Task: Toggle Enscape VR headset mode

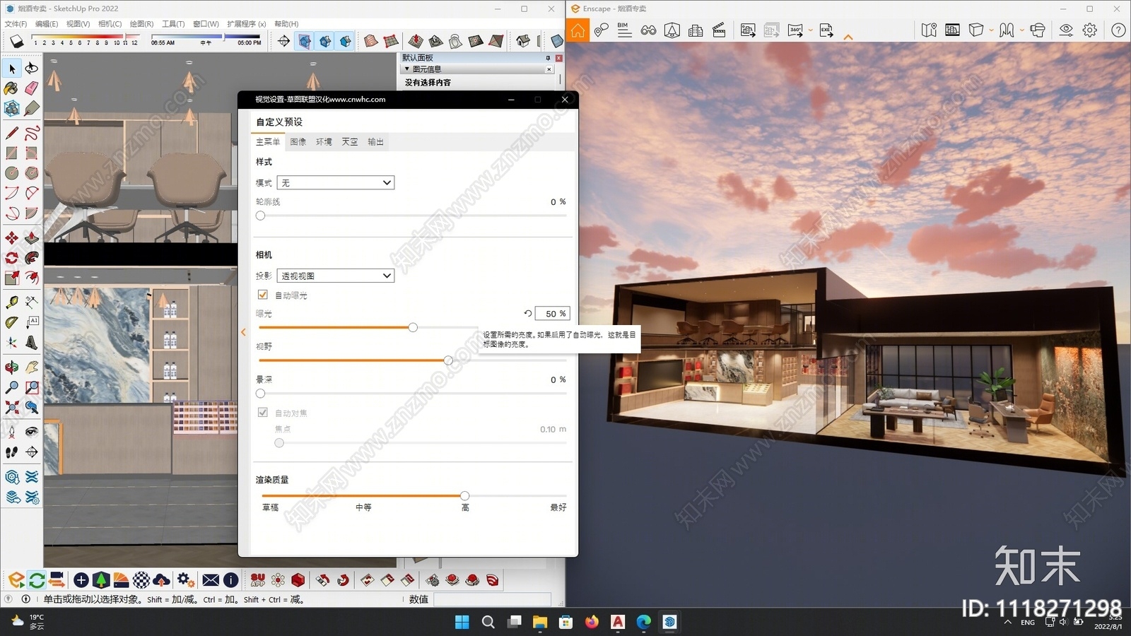Action: point(1038,30)
